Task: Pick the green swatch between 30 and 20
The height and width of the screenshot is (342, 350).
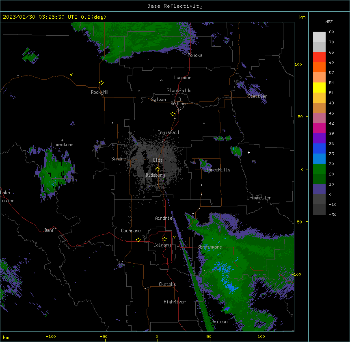Action: (x=319, y=169)
